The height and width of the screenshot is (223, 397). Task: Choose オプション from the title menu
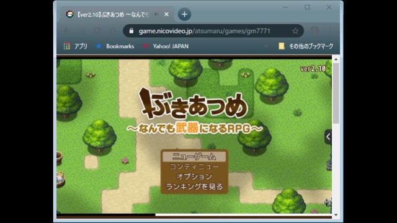pyautogui.click(x=194, y=177)
